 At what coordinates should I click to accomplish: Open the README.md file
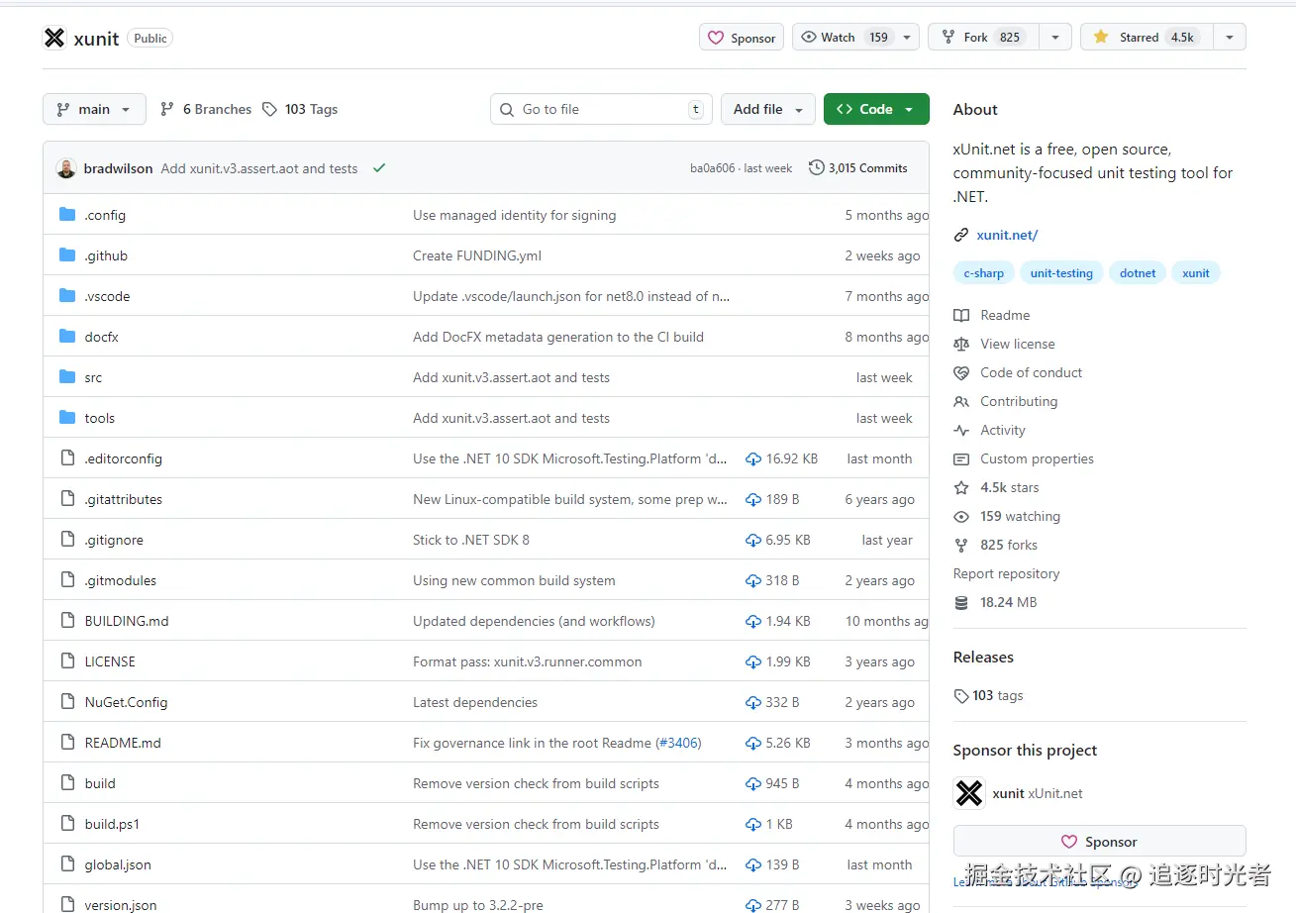click(123, 743)
